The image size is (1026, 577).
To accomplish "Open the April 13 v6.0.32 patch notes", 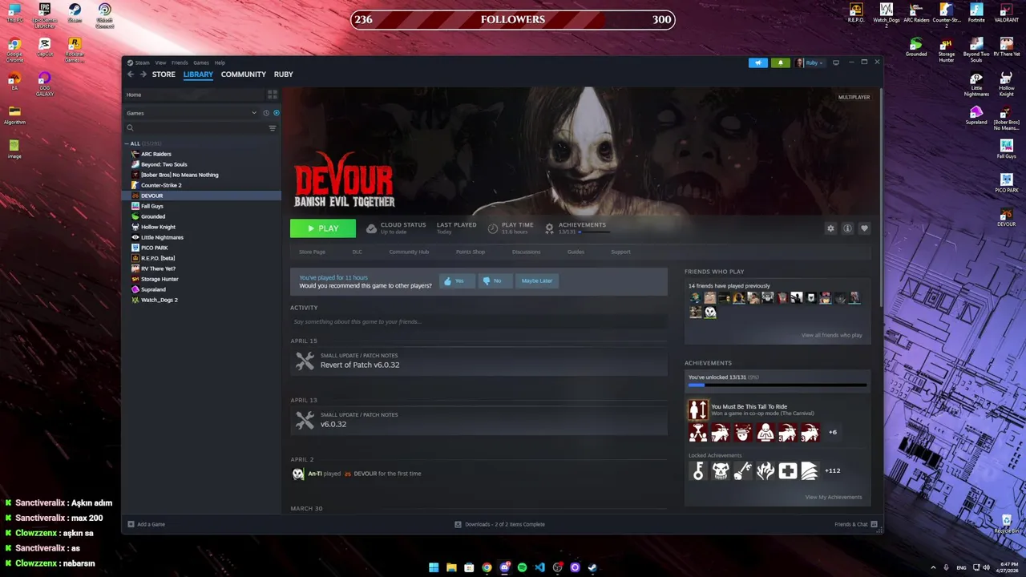I will pos(479,421).
